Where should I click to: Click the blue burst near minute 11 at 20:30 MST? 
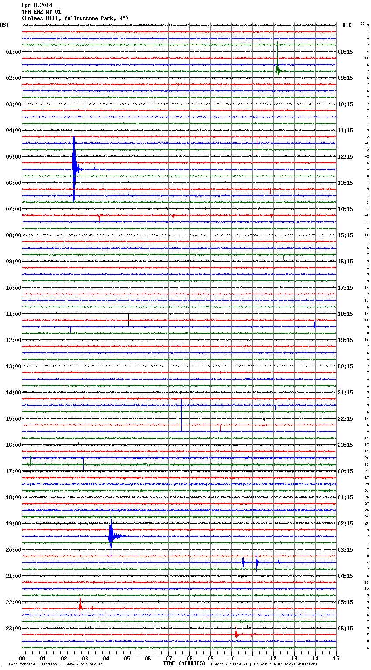pos(257,562)
